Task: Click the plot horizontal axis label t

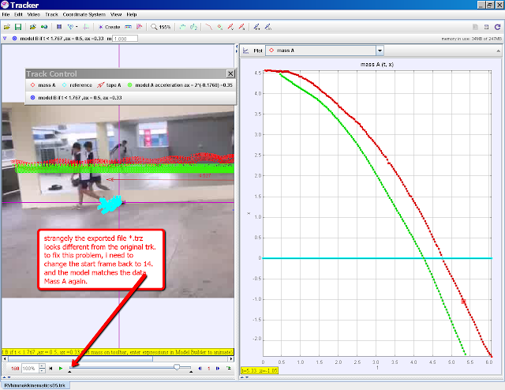Action: [377, 367]
